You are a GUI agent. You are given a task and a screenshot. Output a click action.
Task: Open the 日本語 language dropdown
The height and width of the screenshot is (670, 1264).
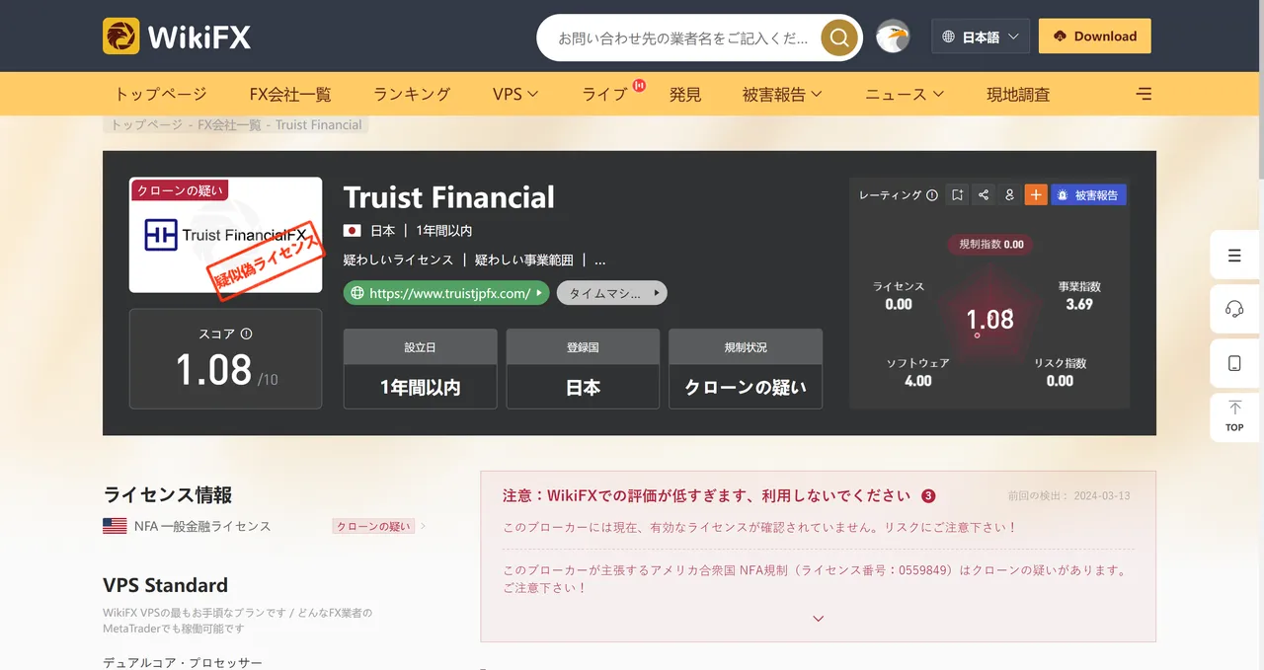tap(981, 37)
